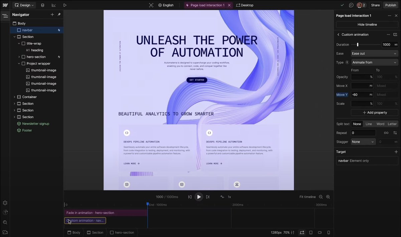The height and width of the screenshot is (237, 401).
Task: Add a new Target with plus icon
Action: [x=396, y=152]
